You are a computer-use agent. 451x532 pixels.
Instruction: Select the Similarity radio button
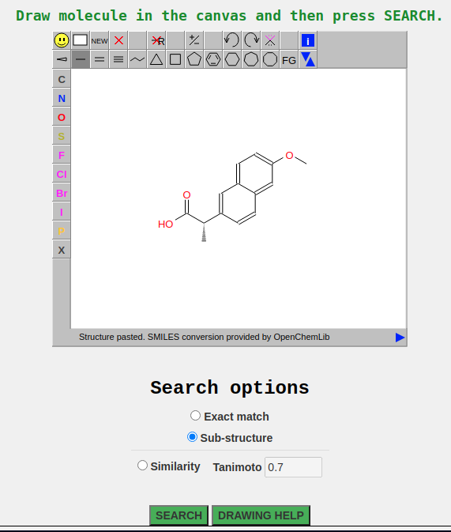tap(142, 465)
